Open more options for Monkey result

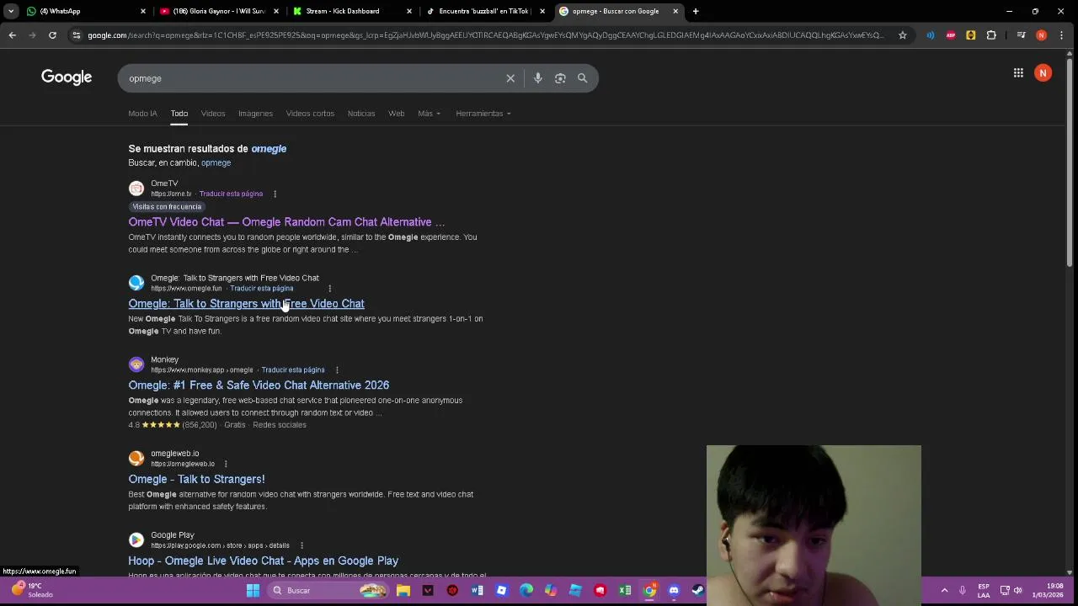point(337,369)
